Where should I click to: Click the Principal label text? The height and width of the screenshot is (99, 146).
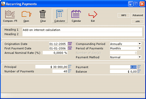pos(10,67)
